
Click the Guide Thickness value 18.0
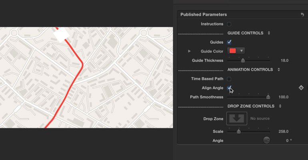tap(284, 60)
